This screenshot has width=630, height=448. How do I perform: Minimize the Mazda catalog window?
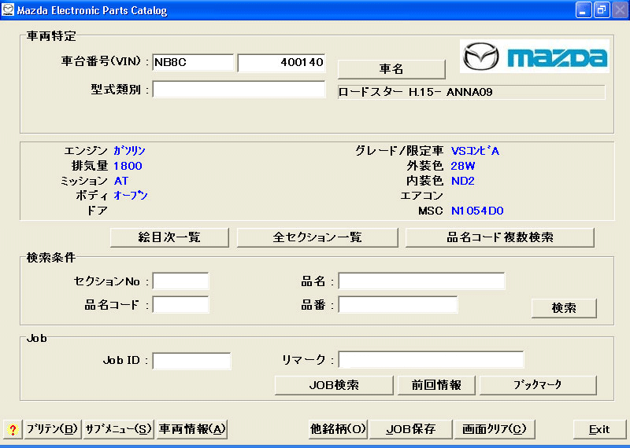point(584,10)
